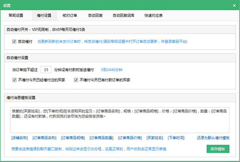Go to the 自动回复 tab
Viewport: 240px width, 162px height.
[95, 16]
